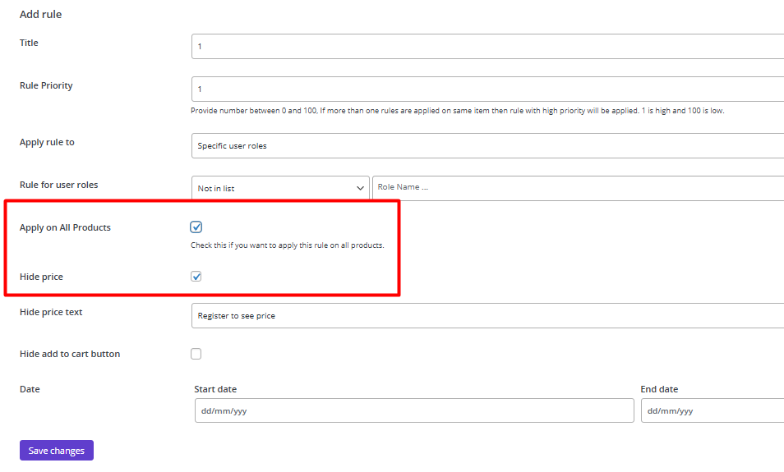Image resolution: width=784 pixels, height=472 pixels.
Task: Uncheck the Hide price checkbox
Action: (x=196, y=276)
